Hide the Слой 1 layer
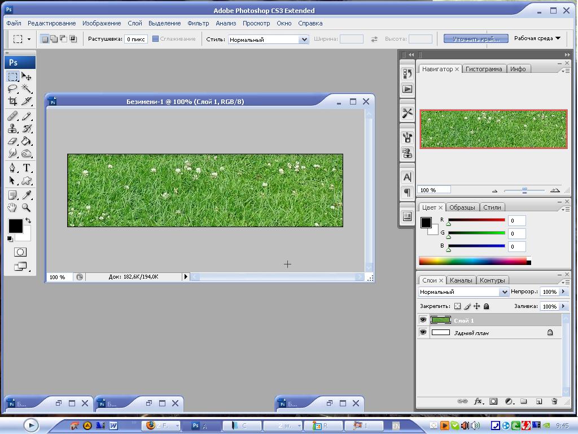The width and height of the screenshot is (578, 434). [423, 320]
